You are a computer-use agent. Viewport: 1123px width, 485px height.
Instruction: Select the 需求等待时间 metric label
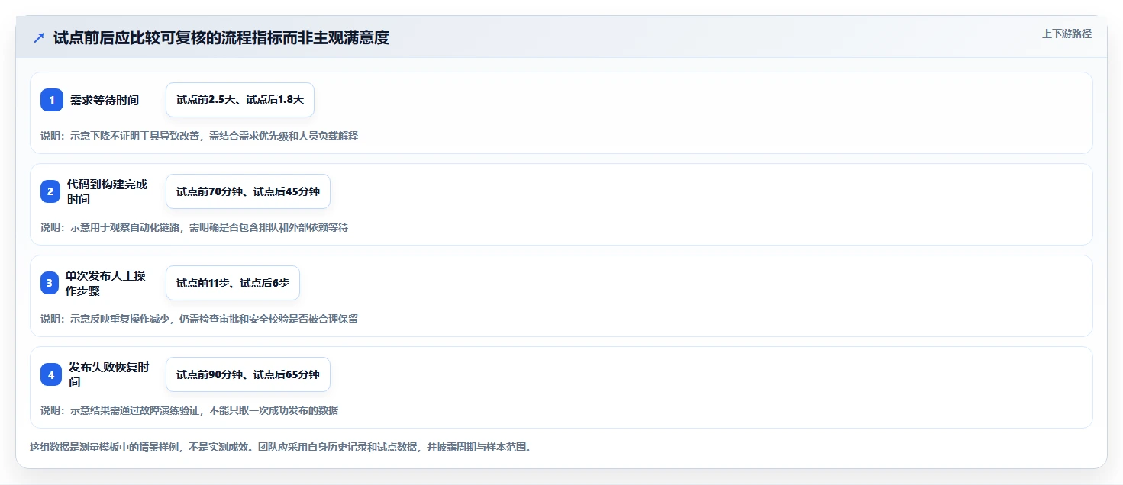coord(105,100)
